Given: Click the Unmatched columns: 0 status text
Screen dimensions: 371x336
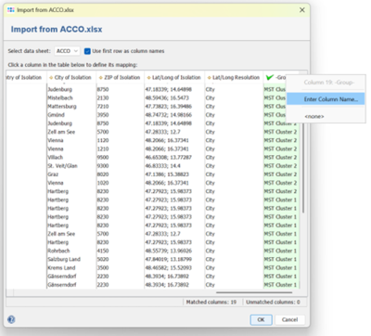Looking at the screenshot, I should 273,302.
